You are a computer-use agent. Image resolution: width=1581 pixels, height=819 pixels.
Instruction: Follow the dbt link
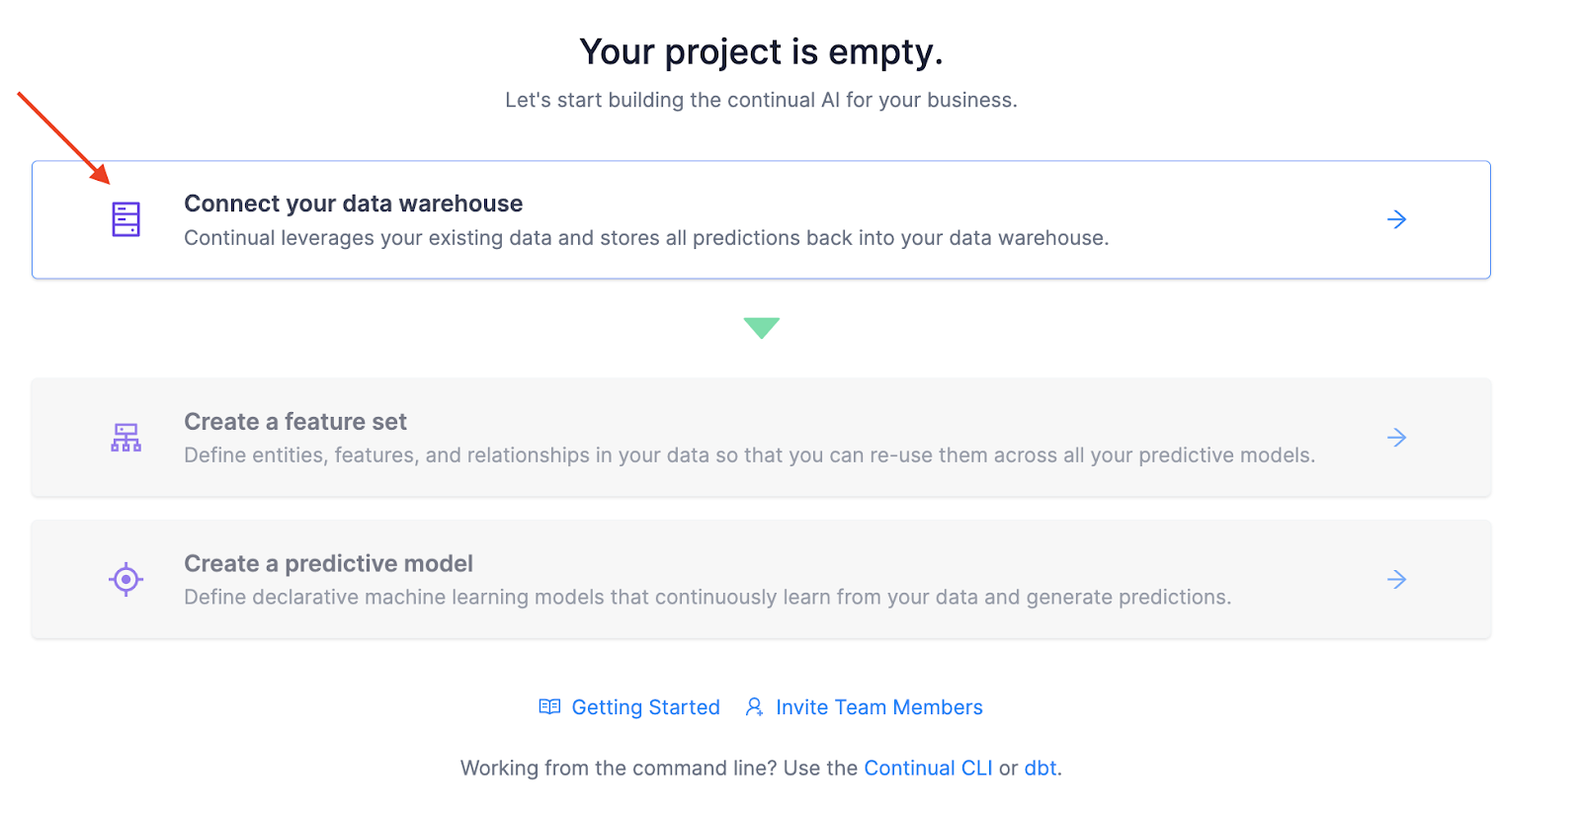1040,768
